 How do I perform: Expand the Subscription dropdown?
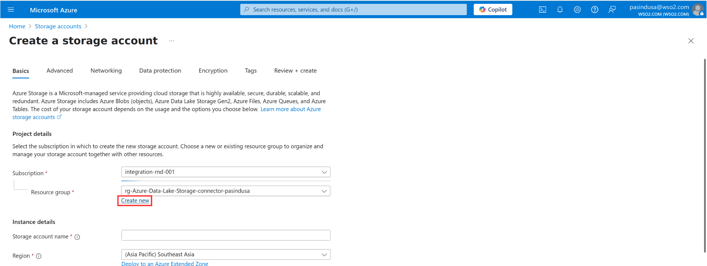pyautogui.click(x=226, y=172)
